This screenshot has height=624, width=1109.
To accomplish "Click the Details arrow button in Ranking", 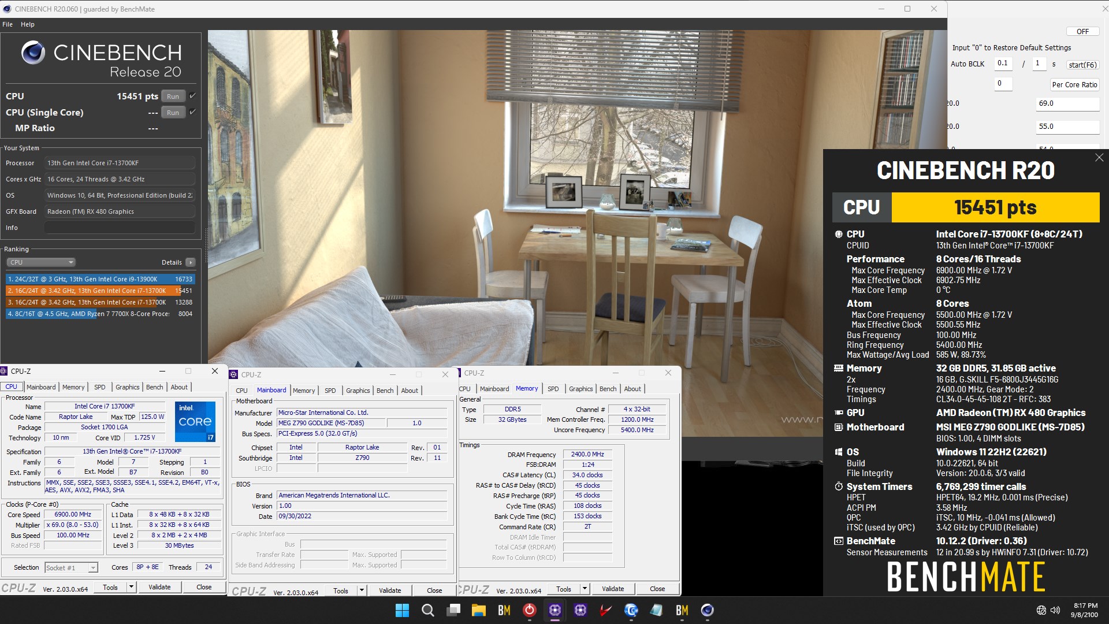I will click(191, 262).
